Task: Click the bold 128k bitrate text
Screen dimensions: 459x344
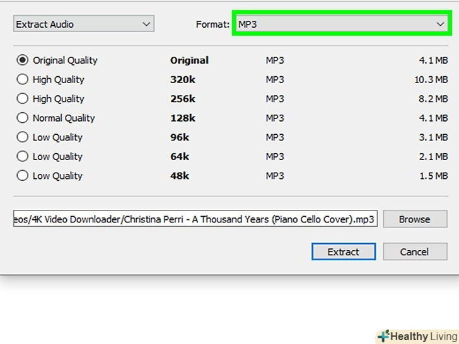Action: point(183,118)
